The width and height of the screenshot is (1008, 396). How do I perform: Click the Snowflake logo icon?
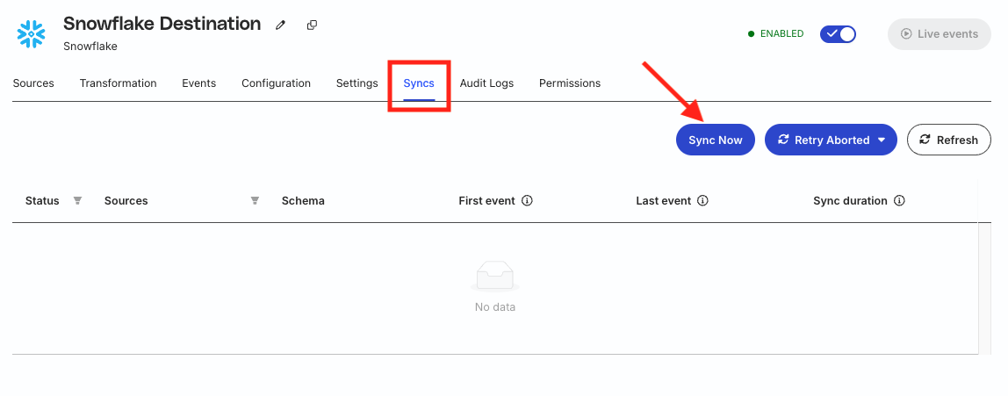point(32,34)
